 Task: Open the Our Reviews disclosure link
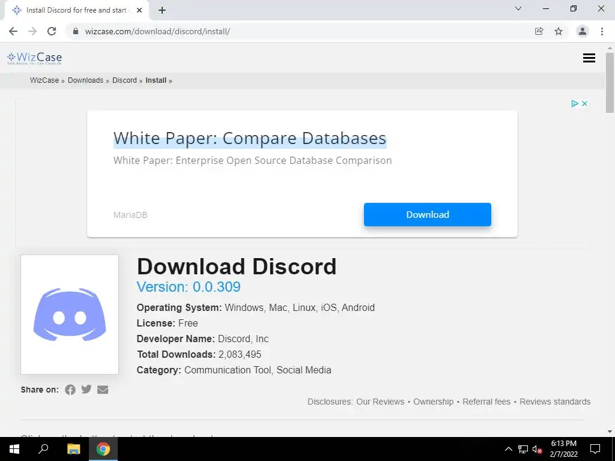point(380,402)
